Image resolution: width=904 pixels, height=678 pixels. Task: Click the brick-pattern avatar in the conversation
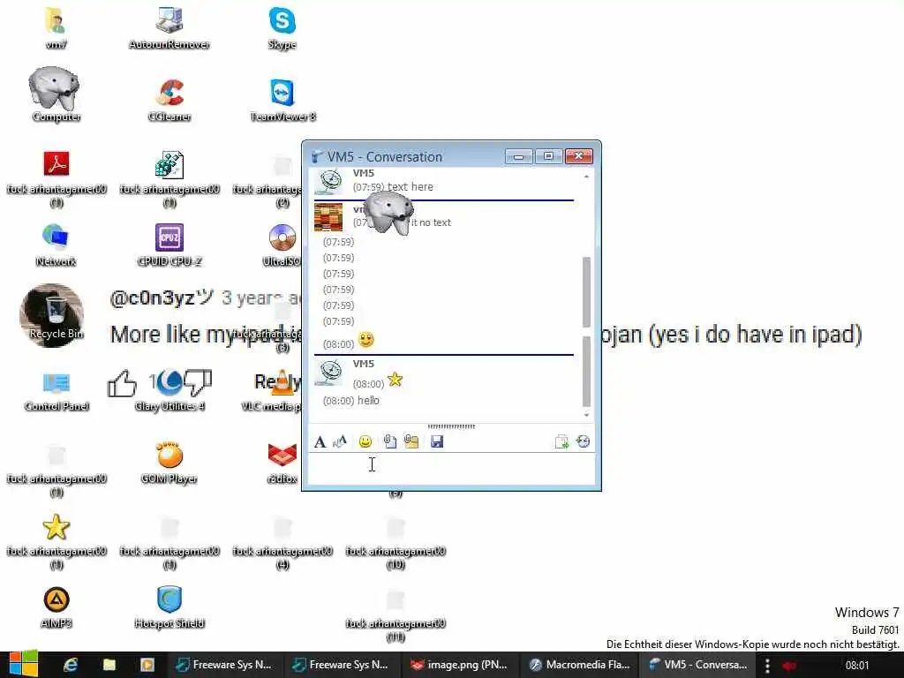click(328, 217)
